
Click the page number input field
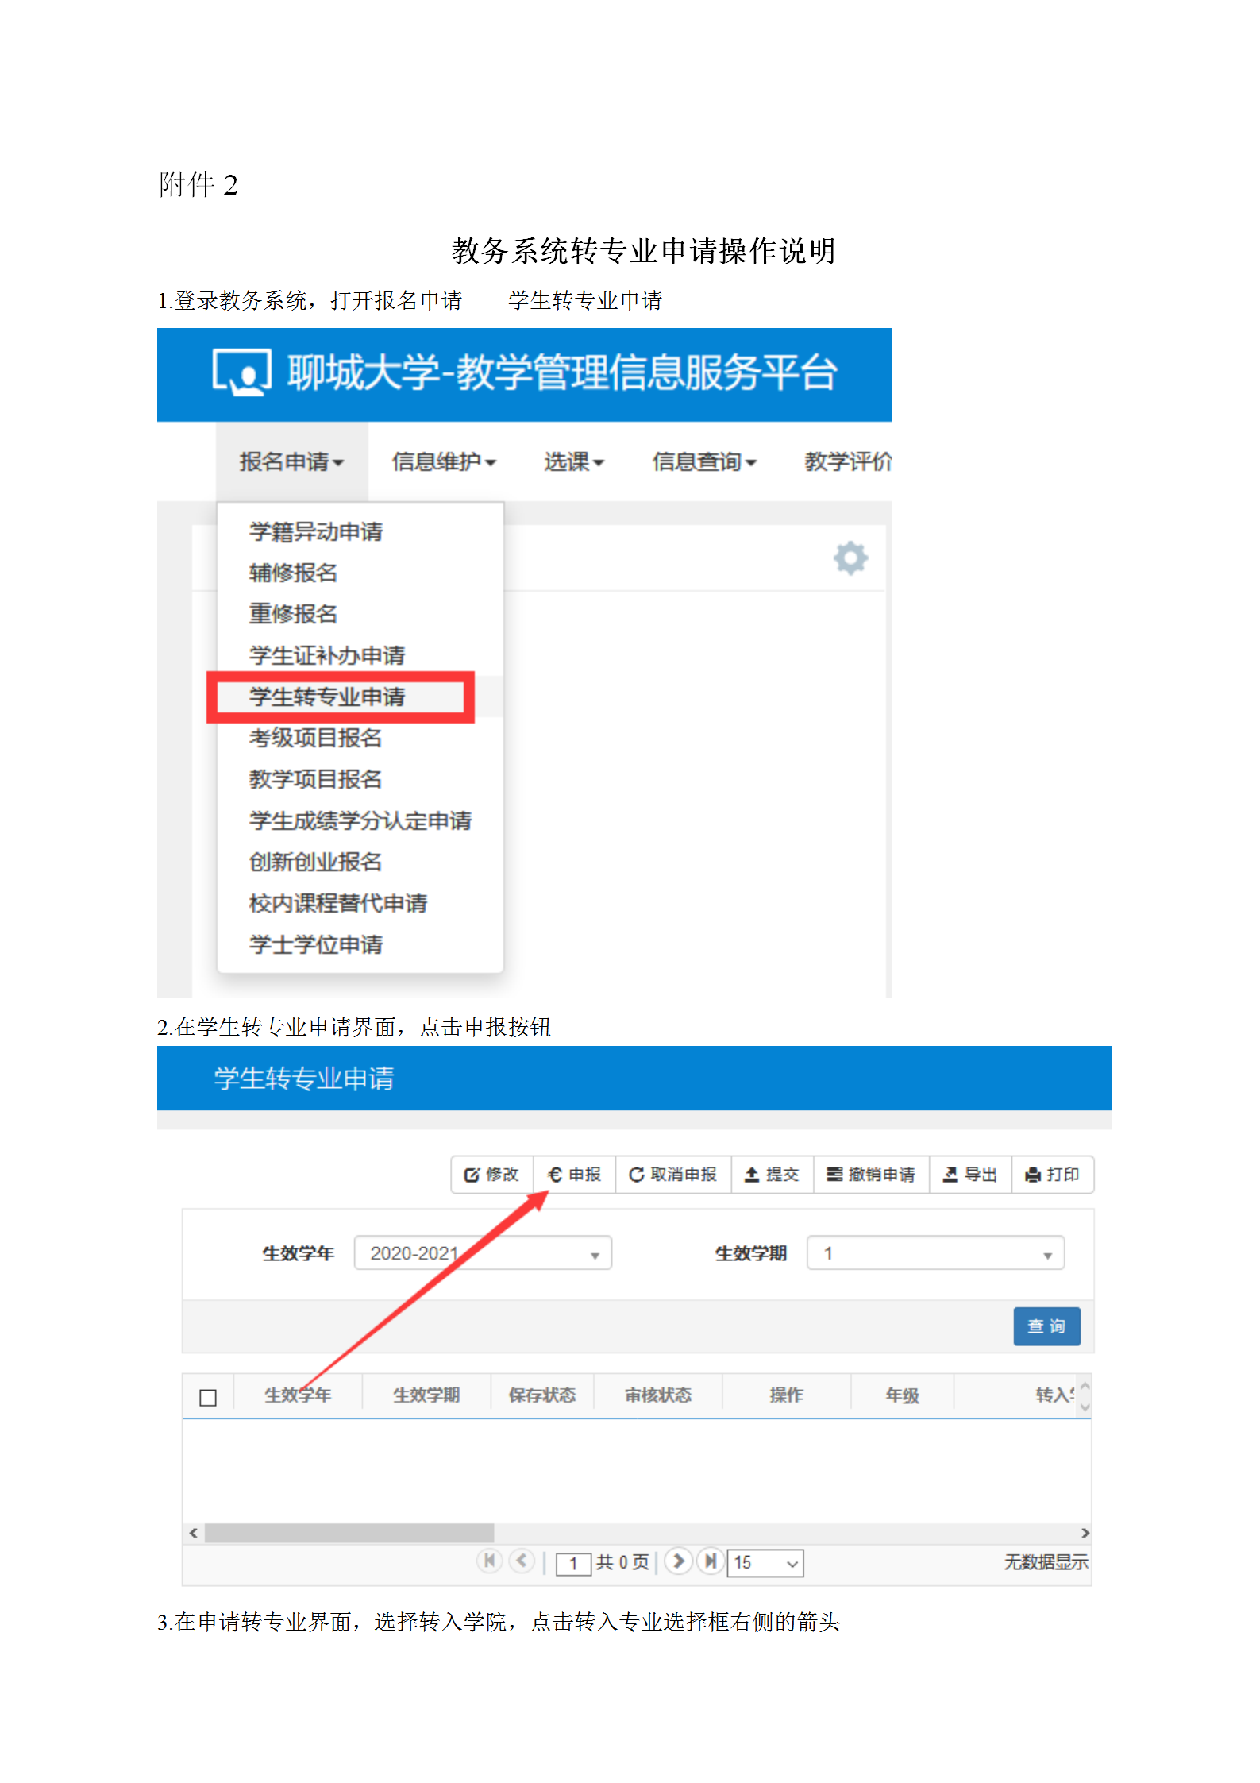pyautogui.click(x=572, y=1564)
